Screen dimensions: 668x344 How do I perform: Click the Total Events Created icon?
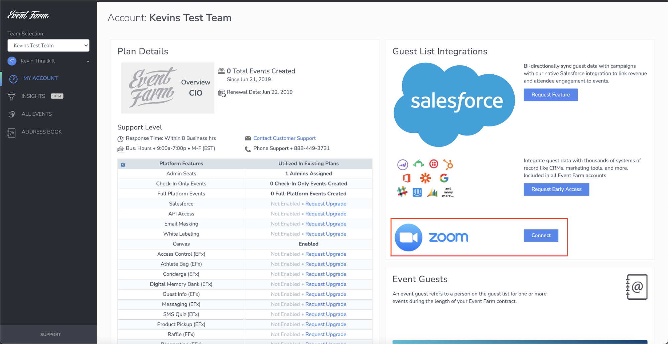pyautogui.click(x=221, y=71)
